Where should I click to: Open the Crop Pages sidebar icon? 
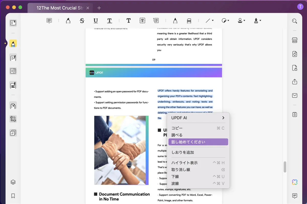point(13,119)
